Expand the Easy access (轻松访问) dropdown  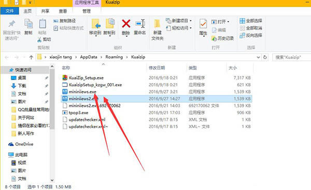191,28
